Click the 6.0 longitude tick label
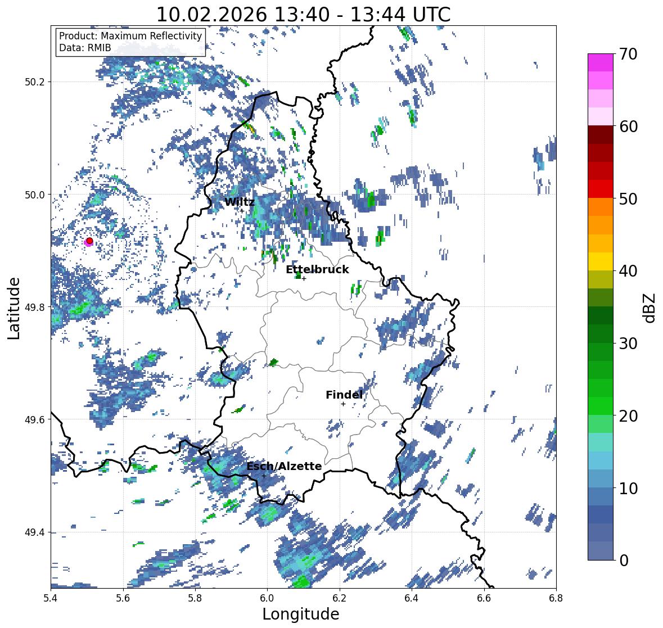This screenshot has height=628, width=663. pos(267,598)
